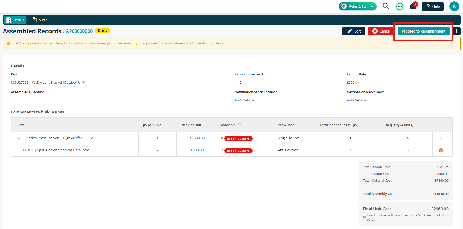Click the Refer & Earn button
Screen dimensions: 463x229
[x=358, y=6]
